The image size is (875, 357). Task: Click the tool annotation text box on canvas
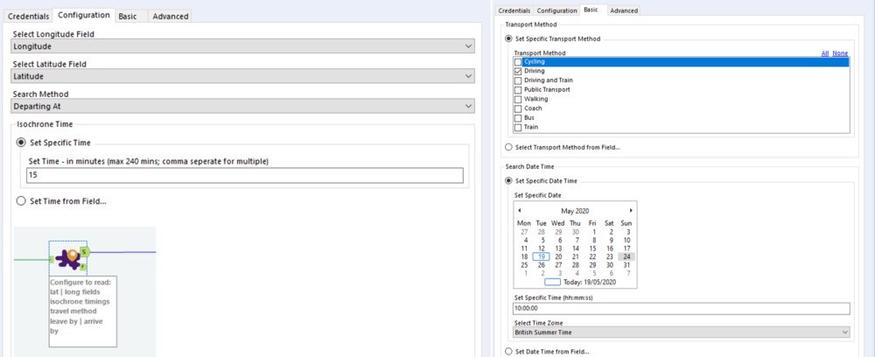point(82,311)
